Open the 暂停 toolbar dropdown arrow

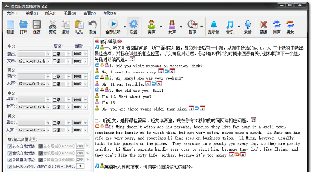coord(202,27)
